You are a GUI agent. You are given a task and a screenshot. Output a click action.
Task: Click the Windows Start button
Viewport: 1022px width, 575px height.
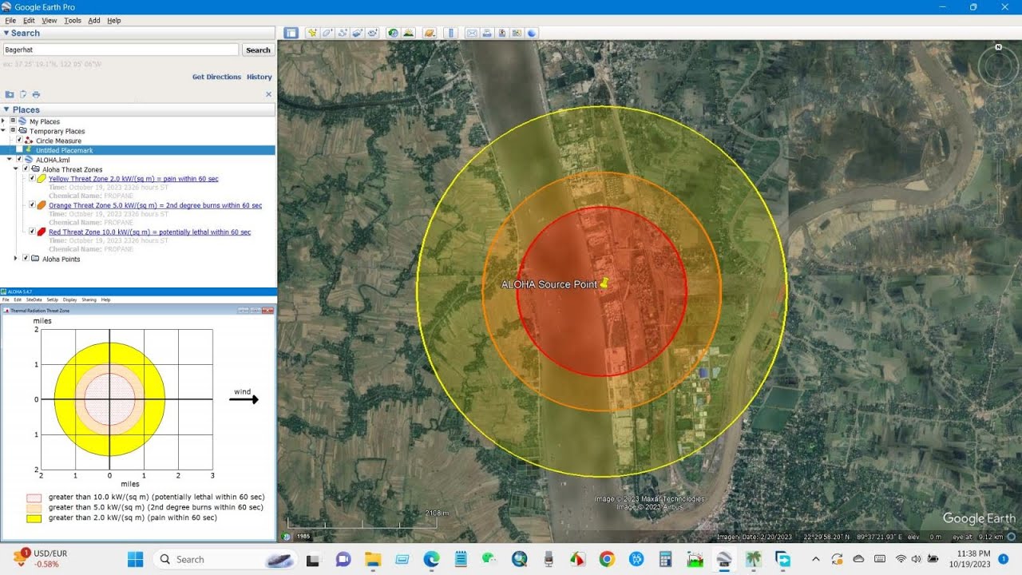click(135, 559)
